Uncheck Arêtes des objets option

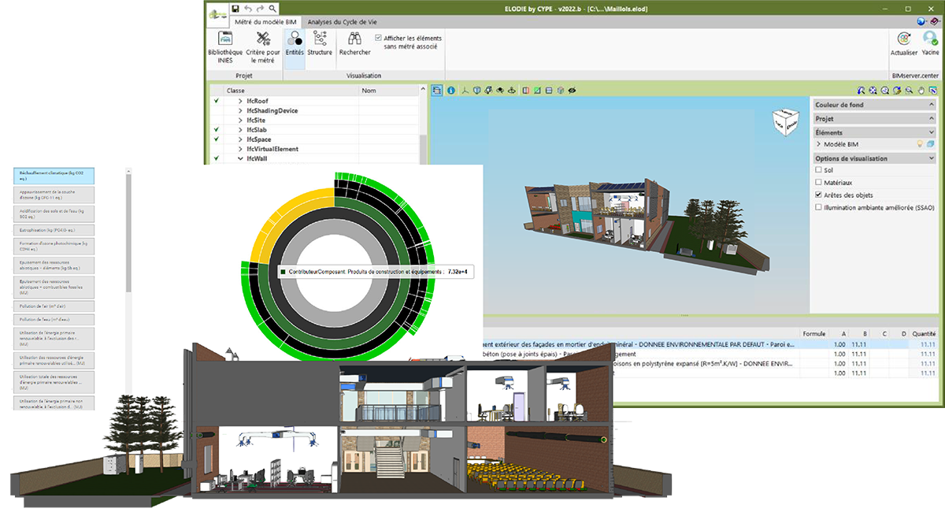(x=819, y=195)
